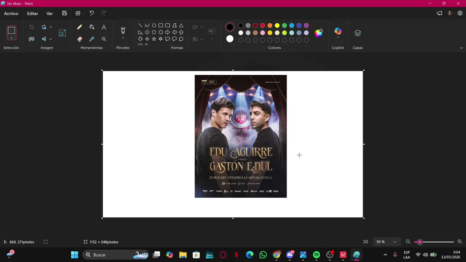This screenshot has width=466, height=262.
Task: Show hidden system tray icons
Action: point(385,255)
